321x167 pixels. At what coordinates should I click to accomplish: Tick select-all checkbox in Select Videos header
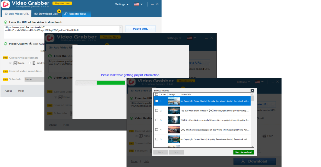[x=157, y=95]
